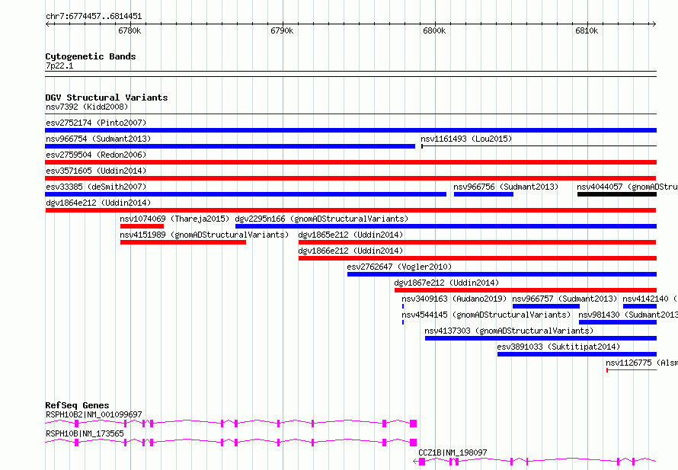The height and width of the screenshot is (470, 678).
Task: Click the 6790k ruler tick label
Action: point(282,30)
